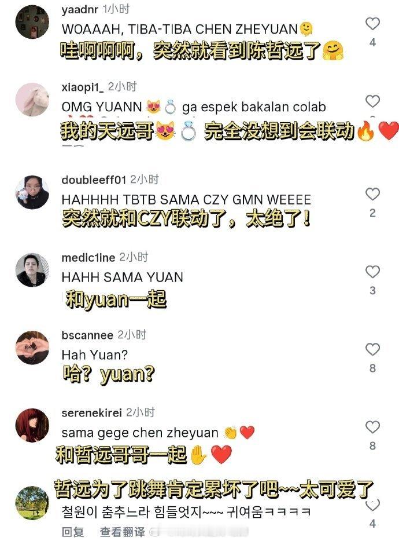Screen dimensions: 399x541
Task: Open username serenekirei
Action: (x=91, y=412)
